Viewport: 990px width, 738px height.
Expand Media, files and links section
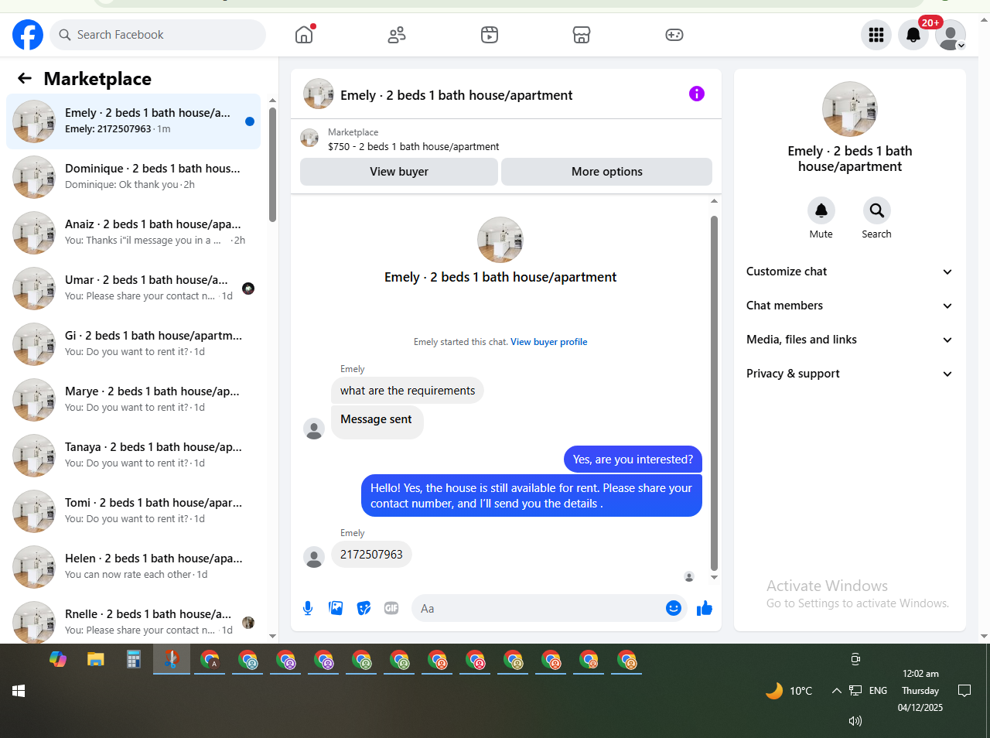click(x=849, y=340)
